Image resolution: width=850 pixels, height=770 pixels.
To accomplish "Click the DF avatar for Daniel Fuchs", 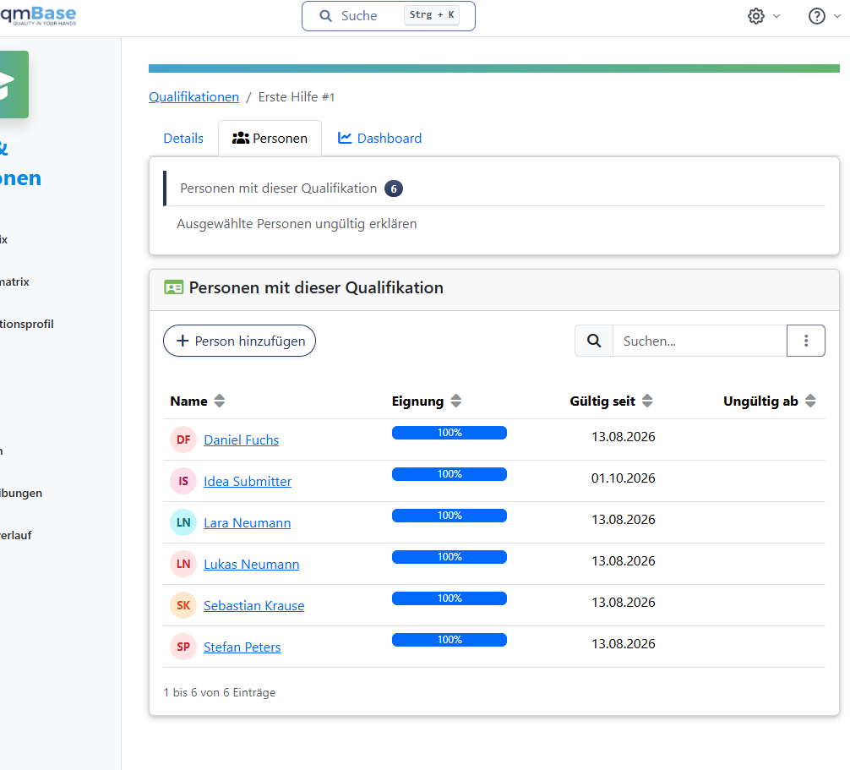I will pos(183,440).
